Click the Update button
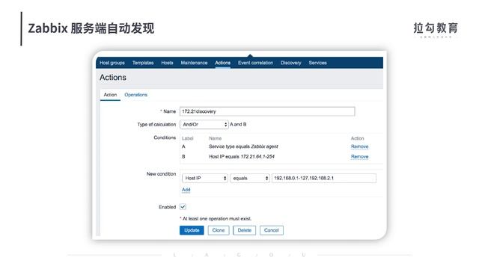The image size is (479, 269). 192,230
